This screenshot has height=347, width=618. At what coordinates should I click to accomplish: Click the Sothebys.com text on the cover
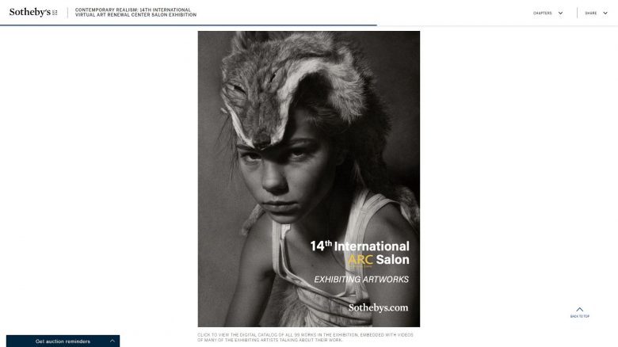[x=379, y=307]
